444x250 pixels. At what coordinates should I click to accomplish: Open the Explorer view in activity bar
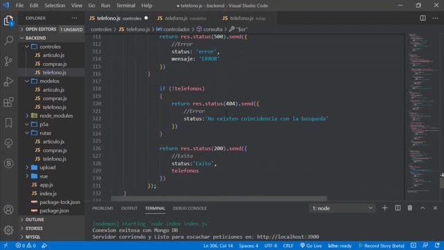tap(8, 21)
